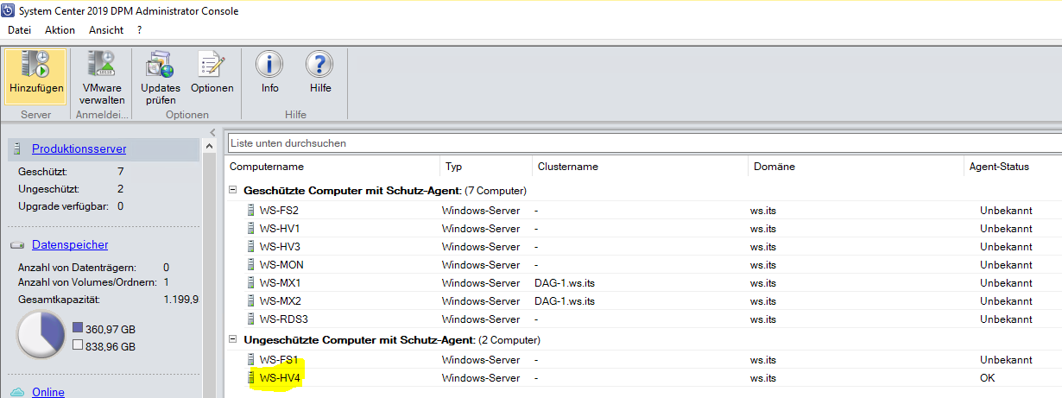Click DAG-1.ws.its cluster name for WS-MX2
Screen dimensions: 1062x398
(x=565, y=300)
